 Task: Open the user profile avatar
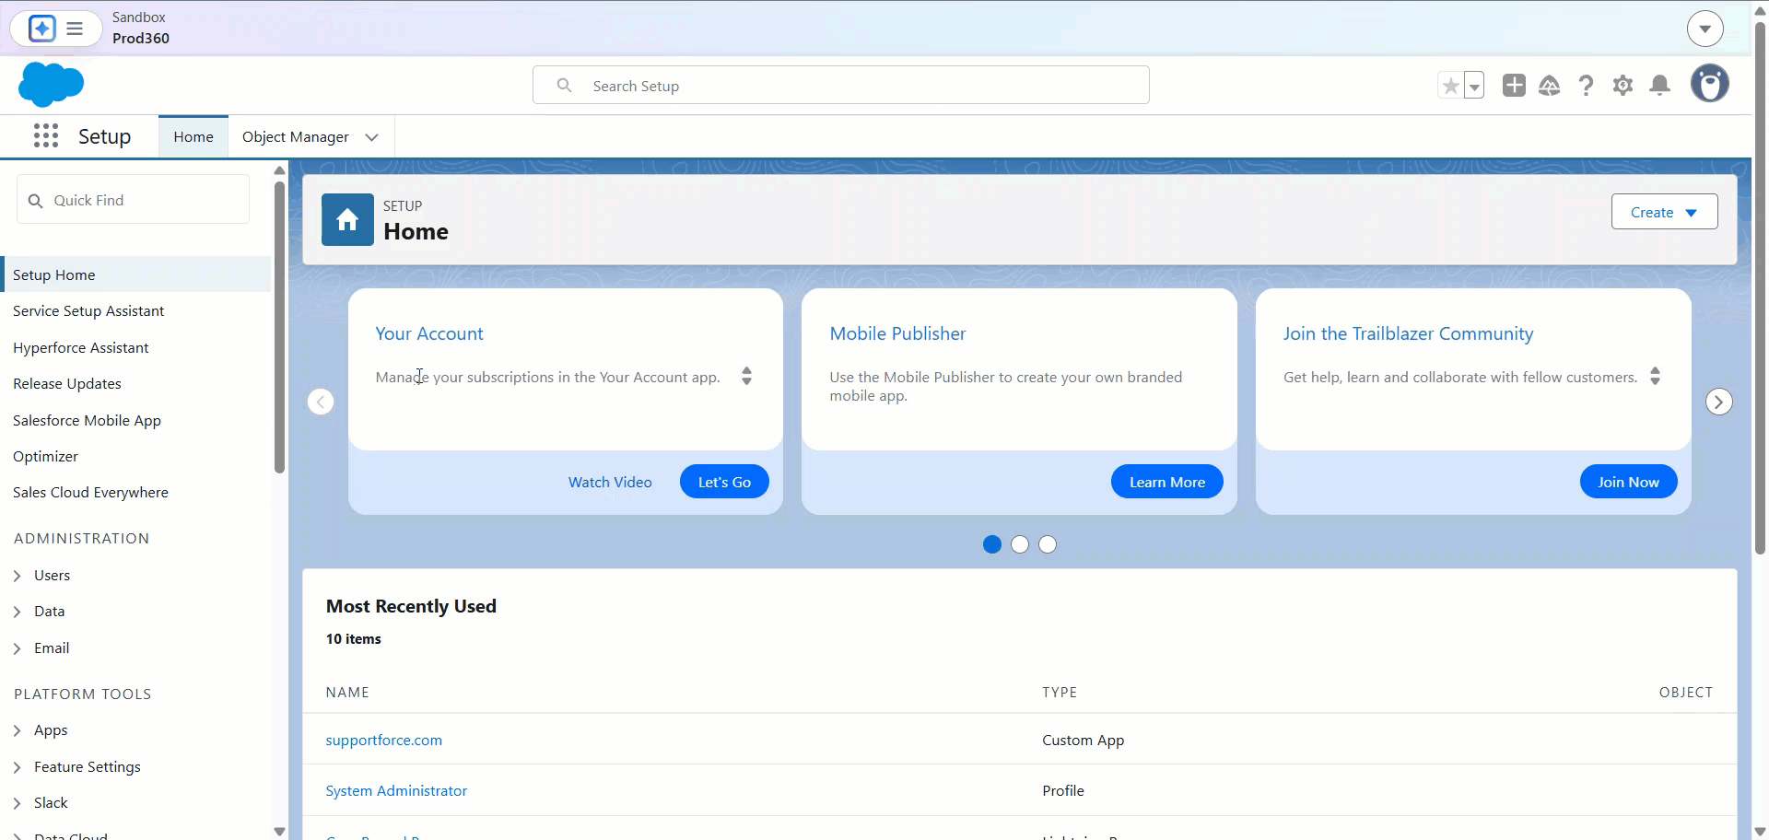click(x=1710, y=84)
